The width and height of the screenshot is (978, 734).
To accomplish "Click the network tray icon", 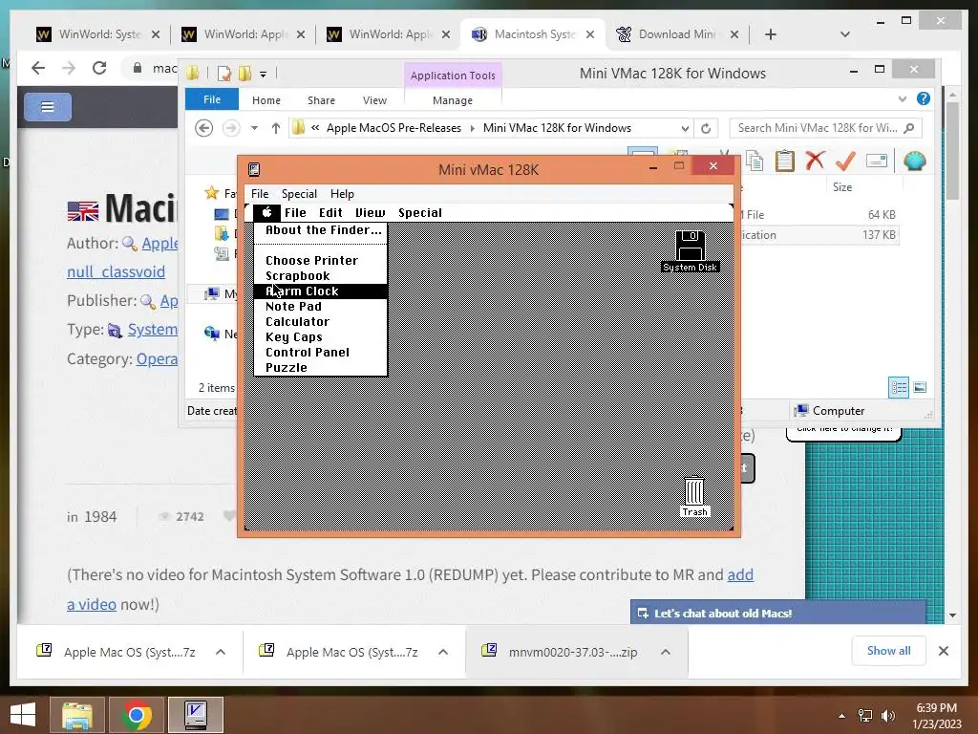I will [x=865, y=716].
